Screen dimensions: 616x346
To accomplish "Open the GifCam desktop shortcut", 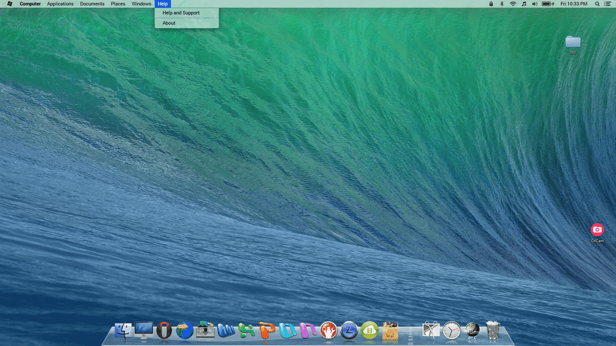I will click(x=597, y=233).
